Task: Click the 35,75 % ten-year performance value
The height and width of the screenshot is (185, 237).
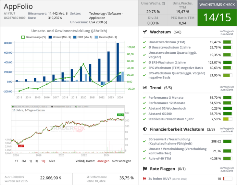Action: [127, 178]
